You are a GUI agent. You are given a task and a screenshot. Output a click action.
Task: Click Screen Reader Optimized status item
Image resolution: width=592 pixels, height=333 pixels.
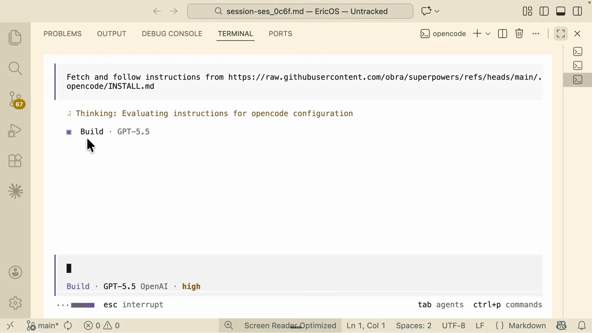(290, 326)
